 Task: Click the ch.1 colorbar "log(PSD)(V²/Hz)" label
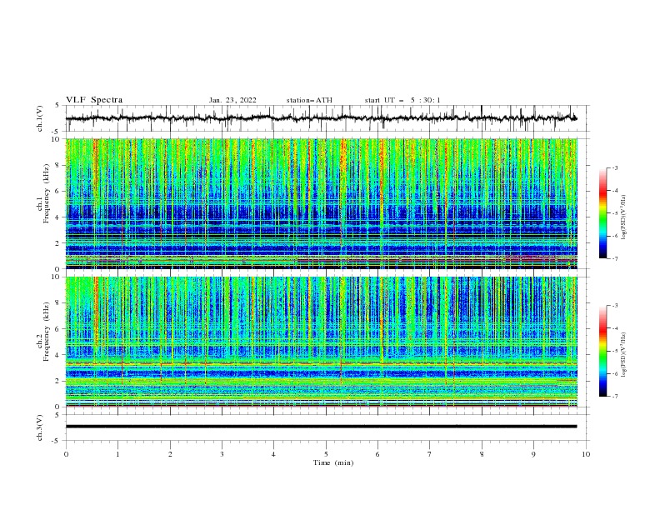tap(623, 217)
